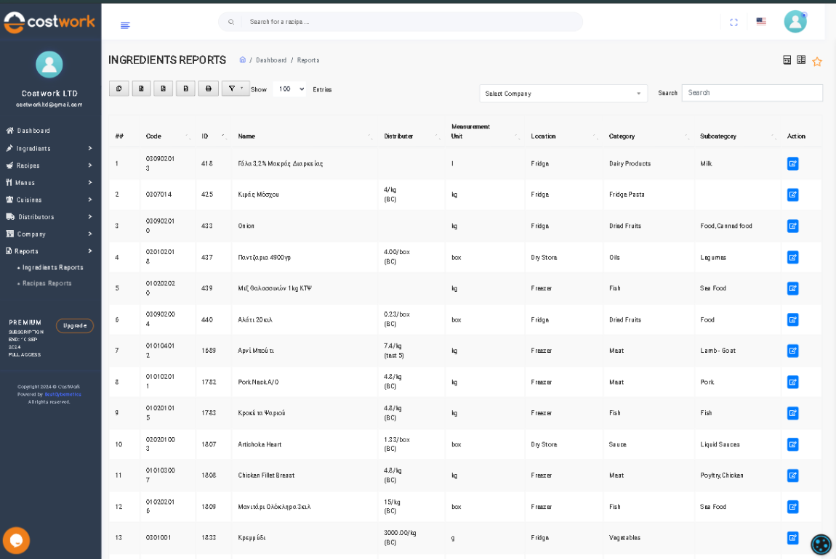The image size is (836, 559).
Task: Toggle the sidebar hamburger menu
Action: click(x=125, y=25)
